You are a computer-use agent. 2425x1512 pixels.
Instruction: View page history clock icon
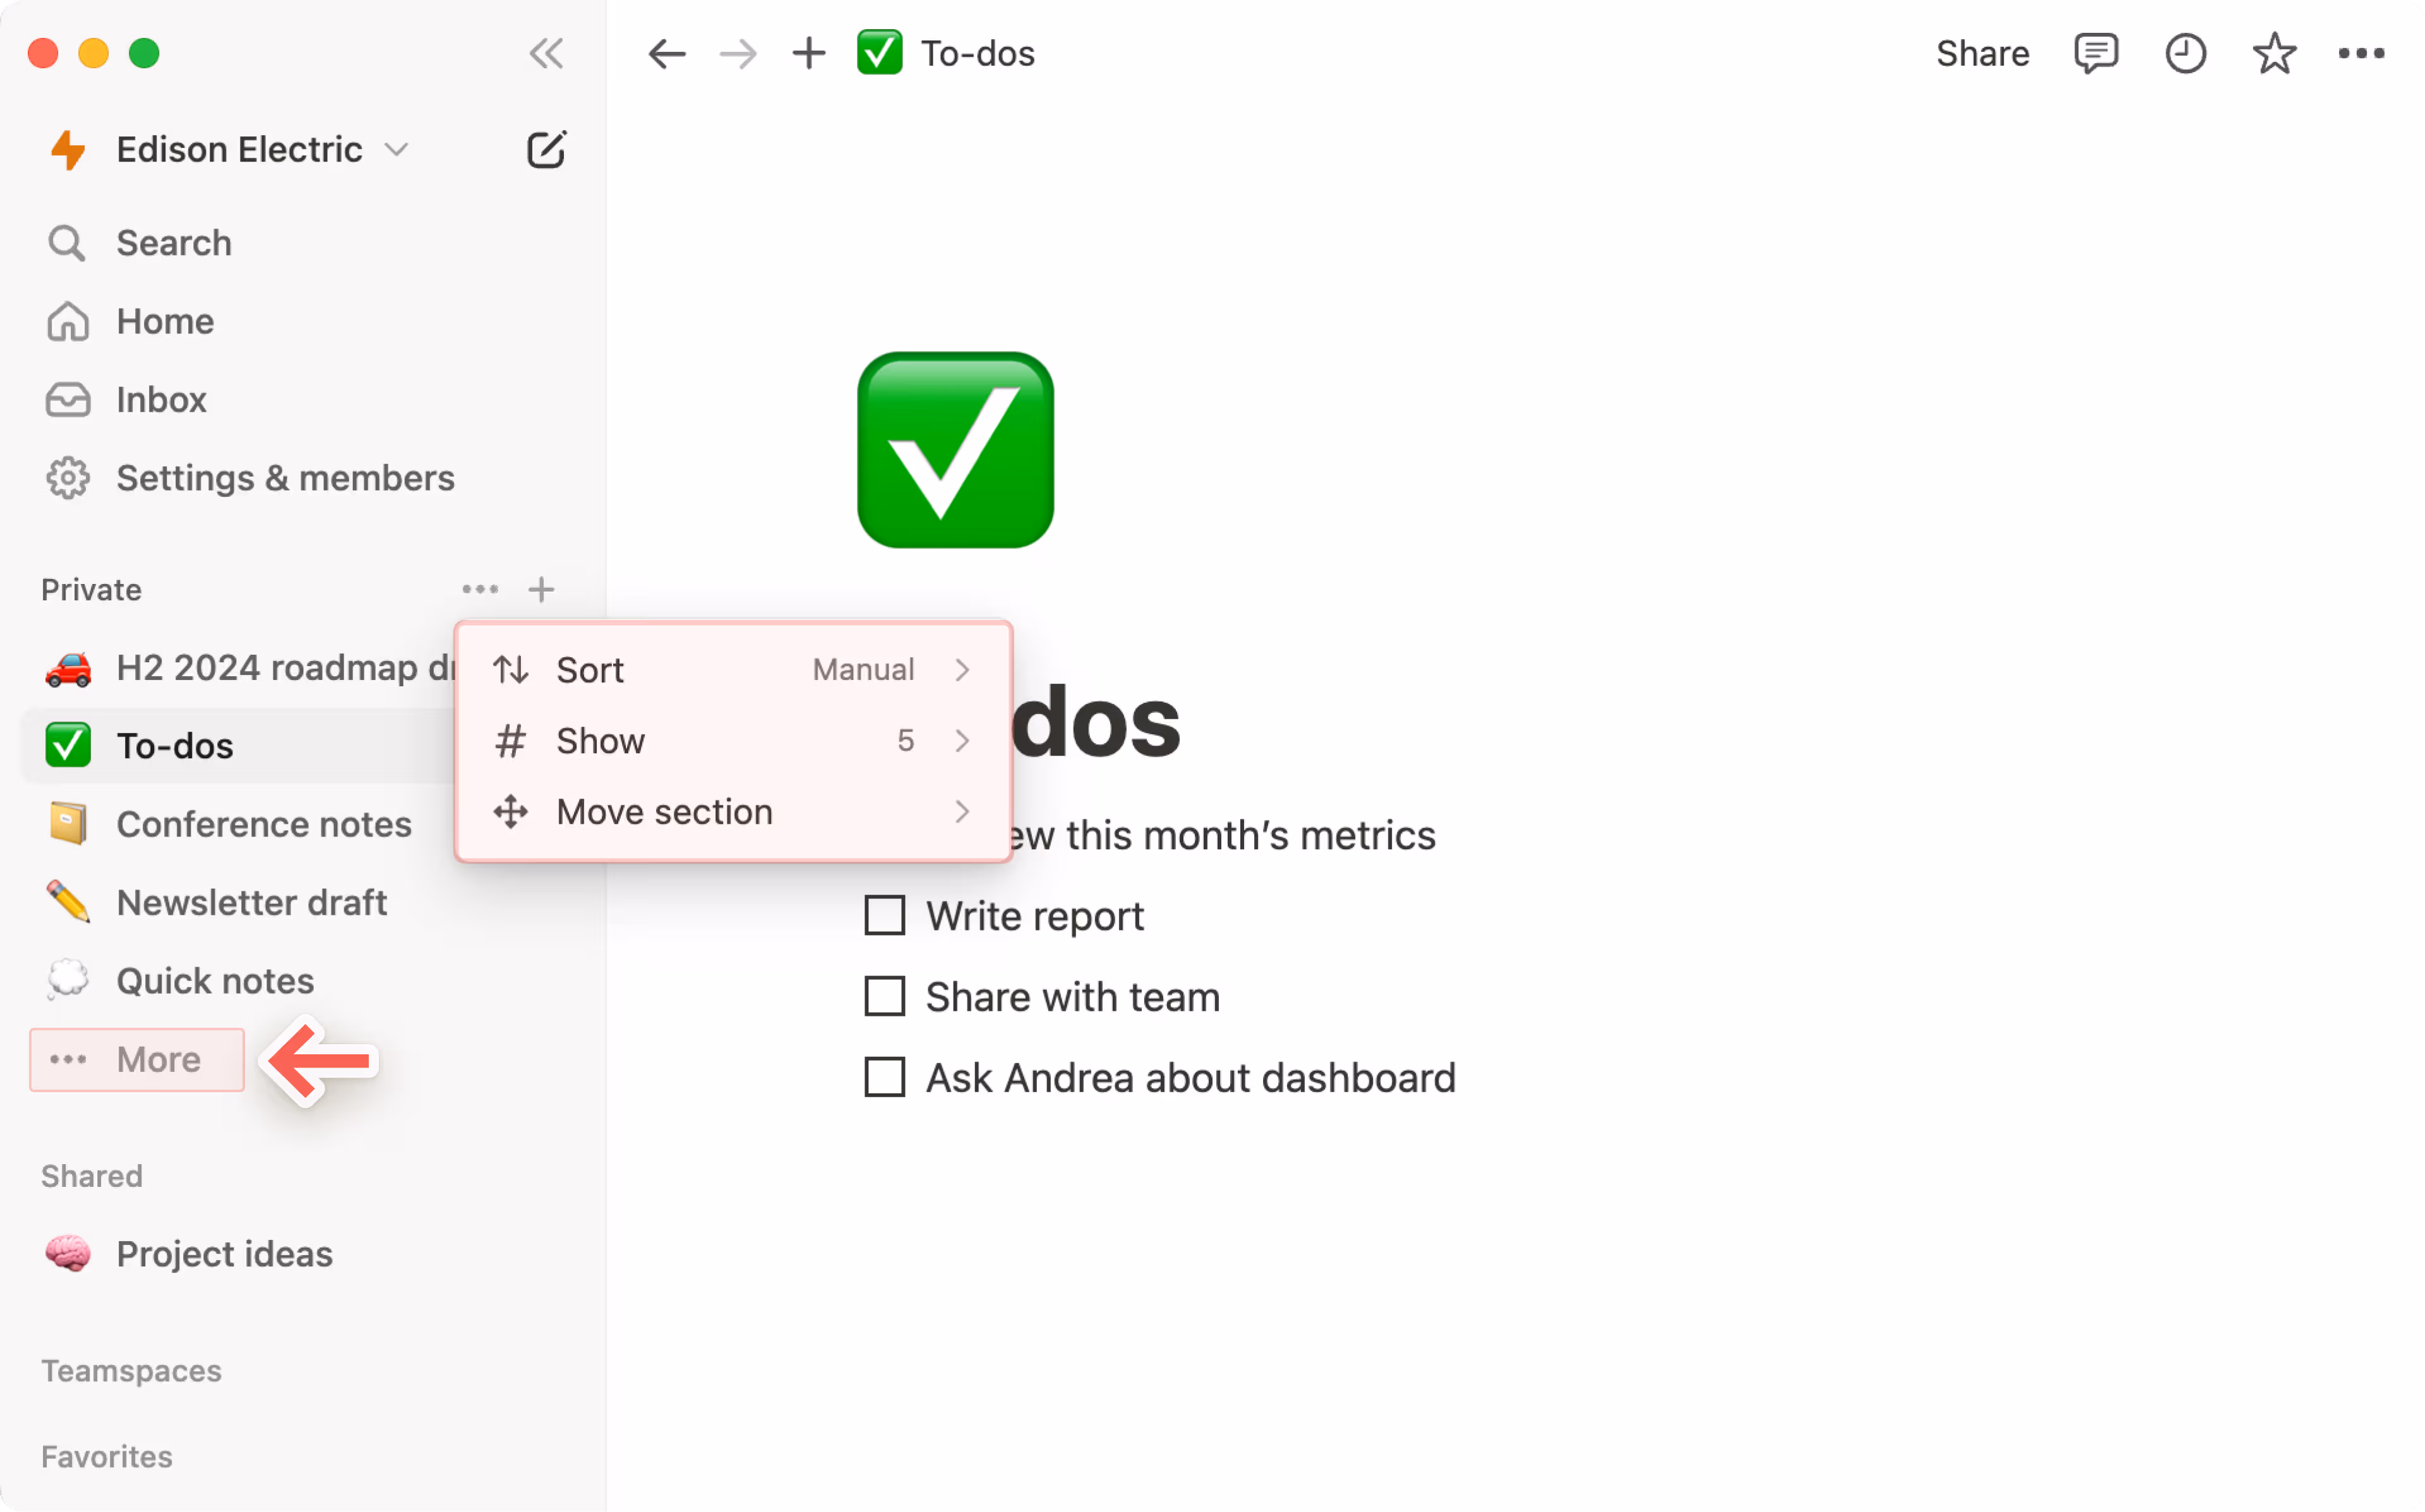point(2185,53)
